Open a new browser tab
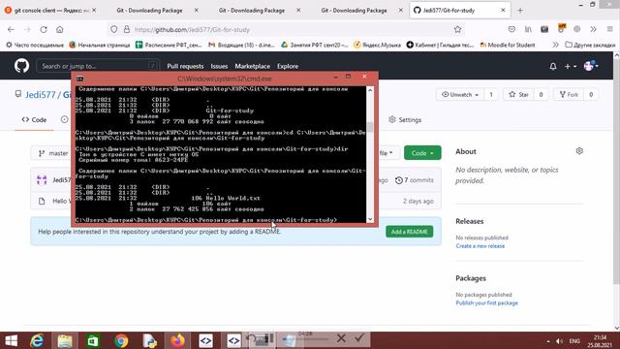Viewport: 620px width, 349px height. click(520, 11)
